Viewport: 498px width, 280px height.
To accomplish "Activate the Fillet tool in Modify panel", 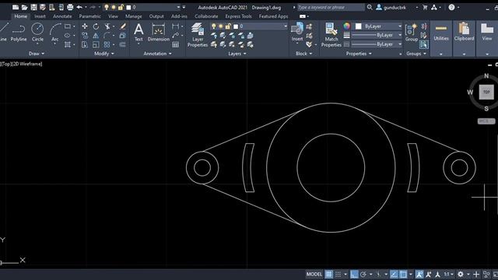I will tap(107, 35).
